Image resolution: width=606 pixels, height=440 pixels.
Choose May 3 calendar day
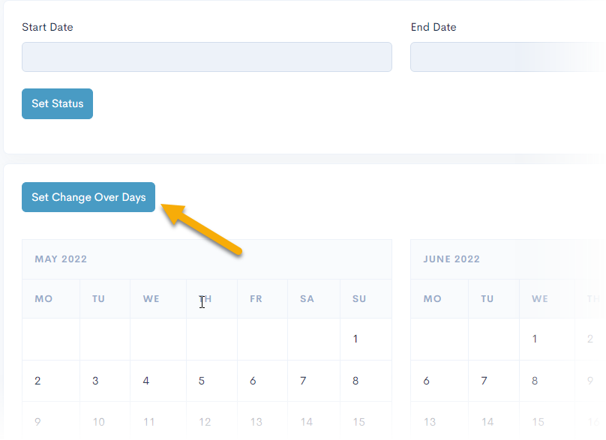tap(95, 381)
